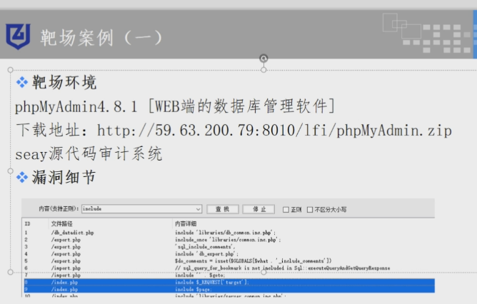Click the diamond bullet beside 靶场环境
The image size is (477, 304).
coord(22,82)
